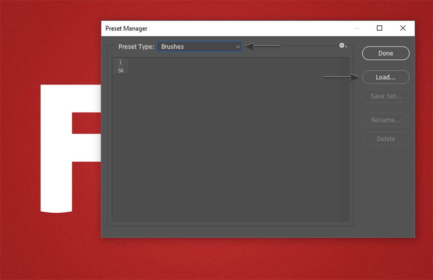The height and width of the screenshot is (280, 433).
Task: Click the Brushes text in the Preset Type field
Action: point(173,47)
